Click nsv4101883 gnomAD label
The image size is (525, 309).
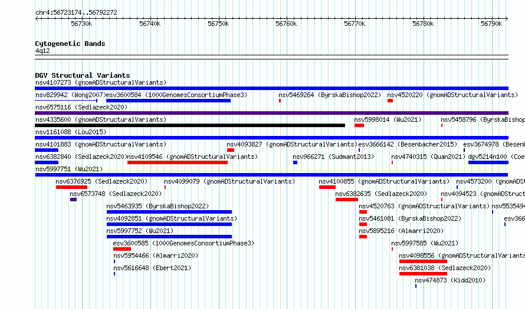101,144
